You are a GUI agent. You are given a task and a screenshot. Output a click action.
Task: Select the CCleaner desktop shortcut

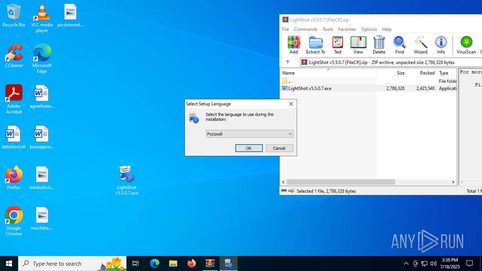tap(14, 56)
